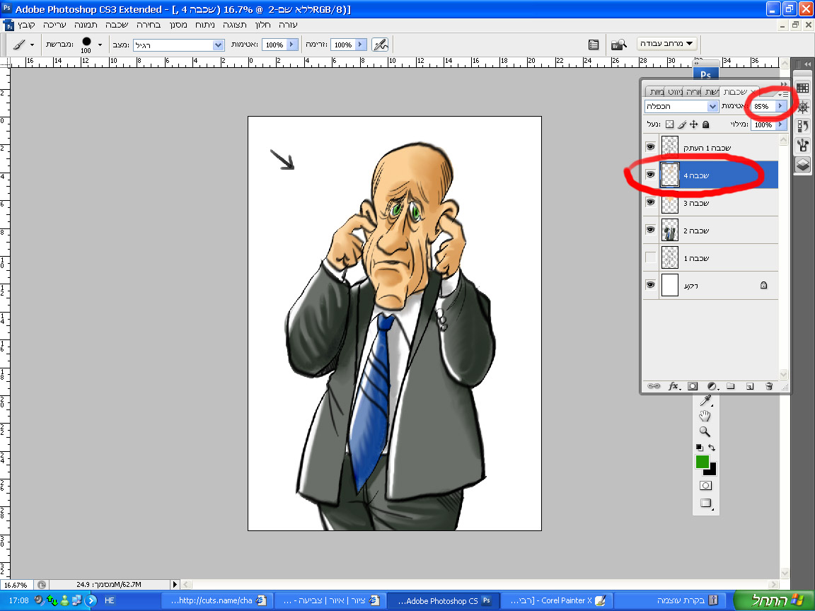Click the green foreground color swatch
The height and width of the screenshot is (611, 815).
pyautogui.click(x=703, y=461)
